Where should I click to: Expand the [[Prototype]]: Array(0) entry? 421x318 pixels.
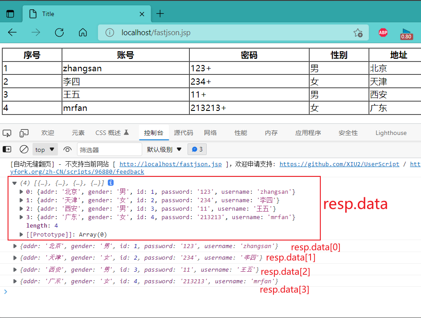pos(21,235)
